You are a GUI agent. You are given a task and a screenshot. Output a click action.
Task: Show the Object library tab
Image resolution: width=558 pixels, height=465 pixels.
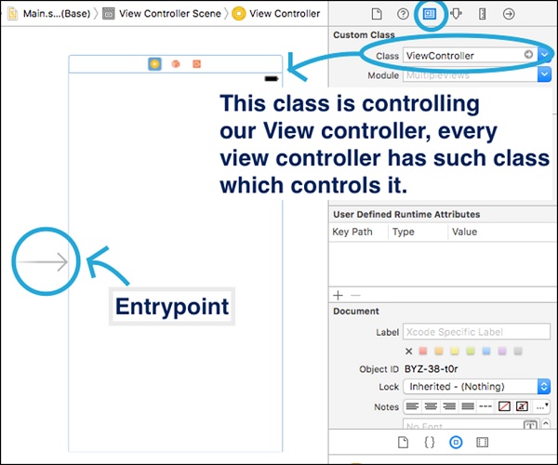[456, 442]
